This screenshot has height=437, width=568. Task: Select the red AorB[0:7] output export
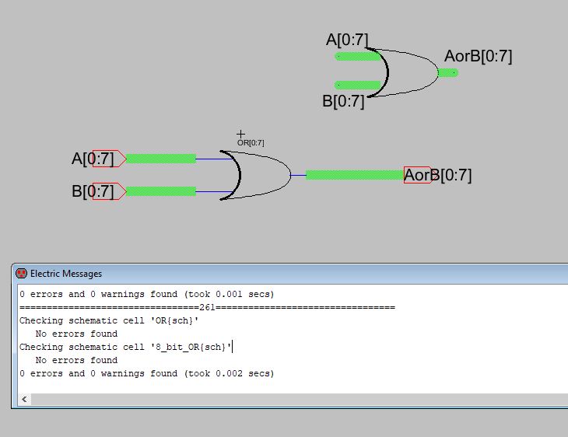[417, 175]
